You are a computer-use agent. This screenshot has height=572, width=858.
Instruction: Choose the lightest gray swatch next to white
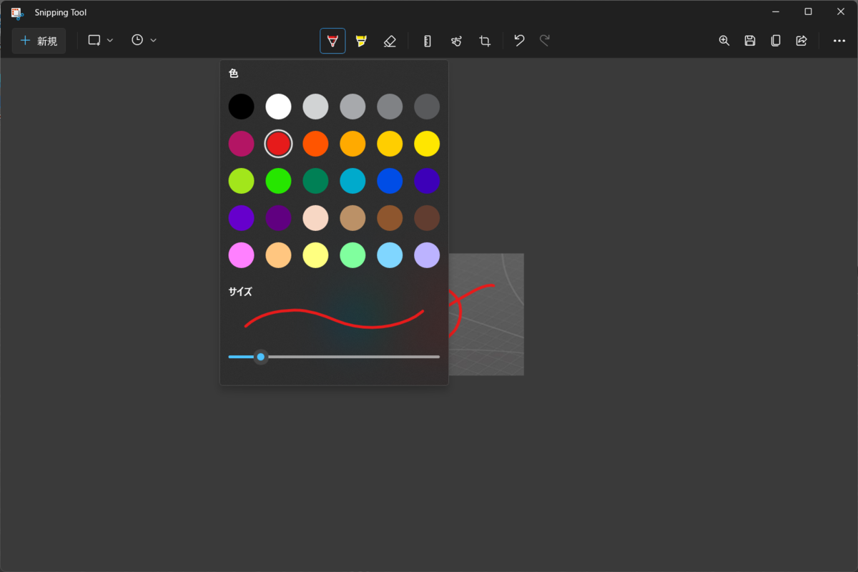(315, 107)
